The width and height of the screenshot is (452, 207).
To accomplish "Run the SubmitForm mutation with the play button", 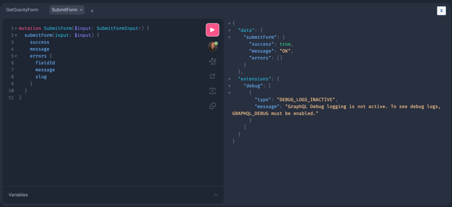I will pos(212,30).
